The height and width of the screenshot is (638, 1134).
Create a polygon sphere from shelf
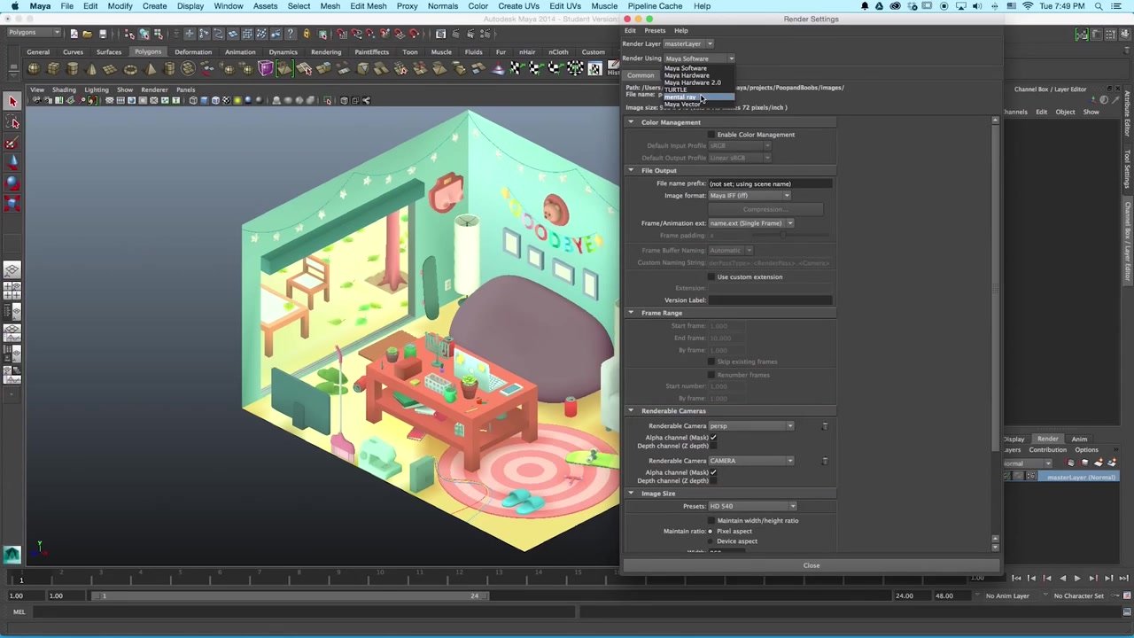(x=34, y=69)
